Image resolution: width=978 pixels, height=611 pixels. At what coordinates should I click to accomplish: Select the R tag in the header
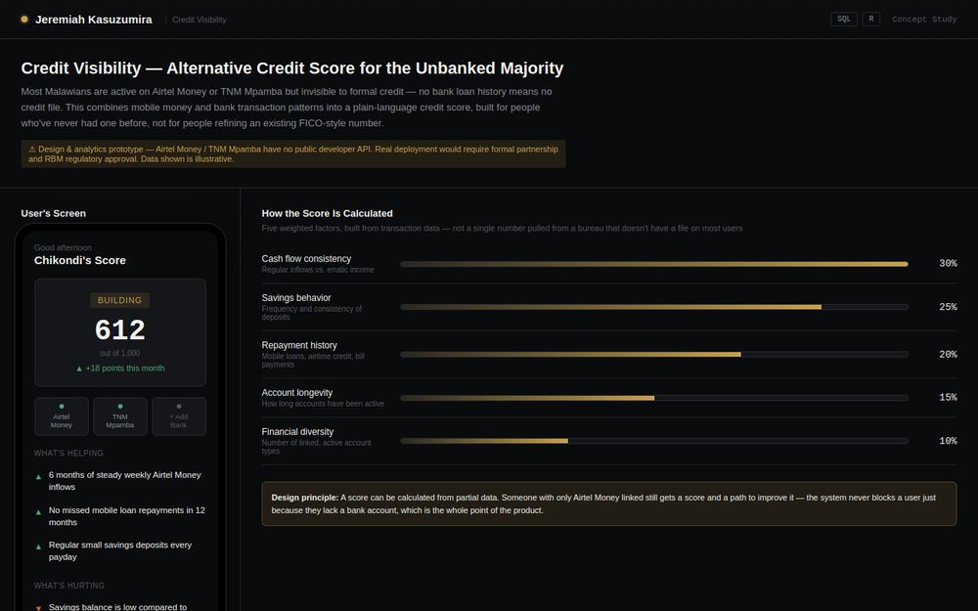[x=871, y=20]
